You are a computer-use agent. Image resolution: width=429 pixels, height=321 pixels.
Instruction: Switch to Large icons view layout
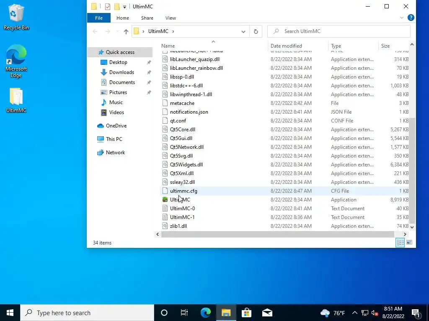pyautogui.click(x=409, y=242)
